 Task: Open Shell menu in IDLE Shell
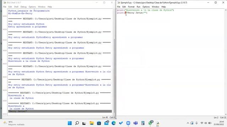point(16,7)
